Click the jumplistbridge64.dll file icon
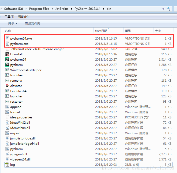Viewport: 177px width, 173px height. 7,143
